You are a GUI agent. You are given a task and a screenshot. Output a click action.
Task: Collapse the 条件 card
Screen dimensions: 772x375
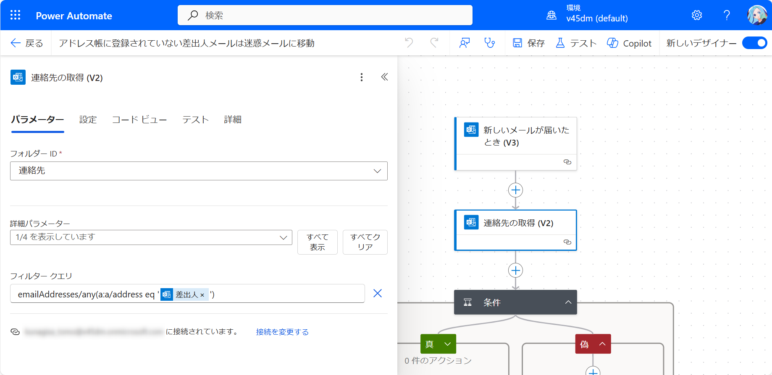pyautogui.click(x=568, y=302)
